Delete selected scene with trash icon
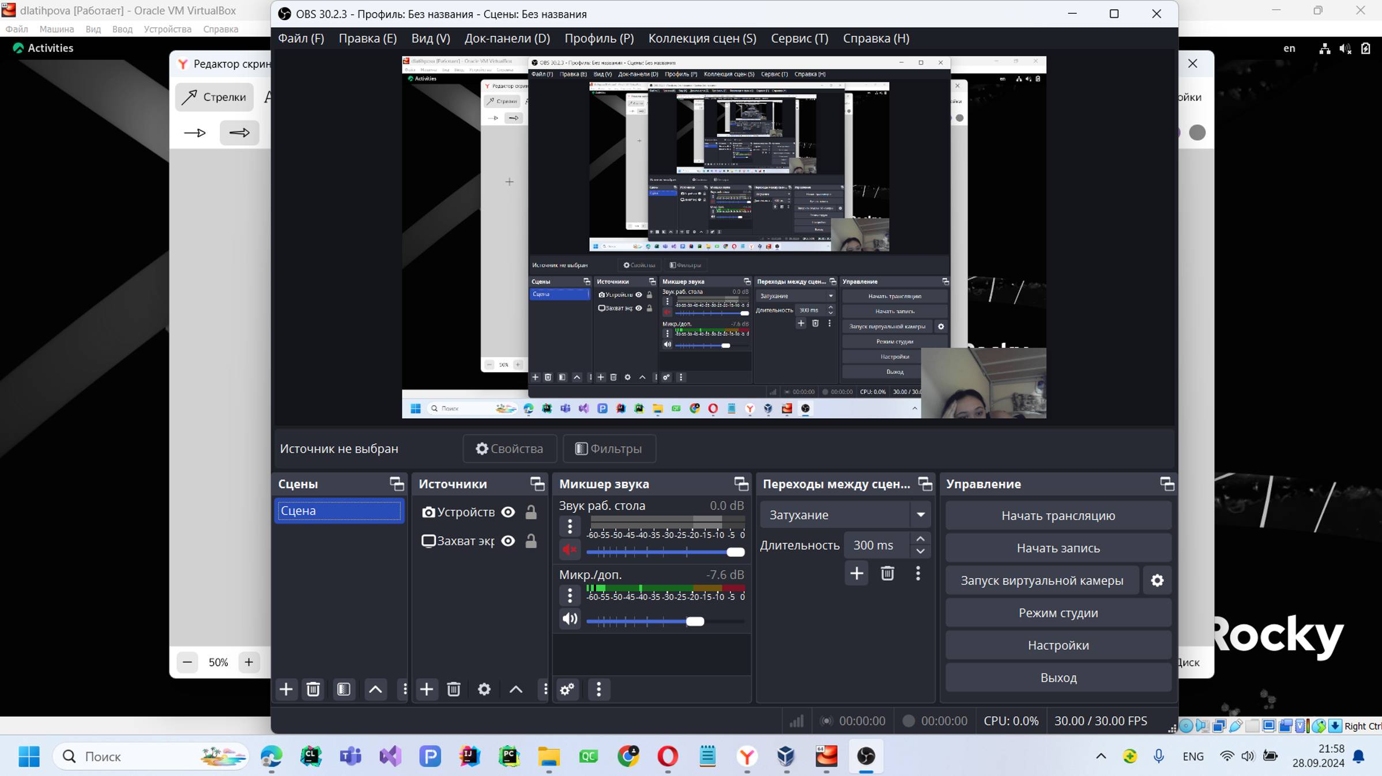1382x776 pixels. click(x=313, y=689)
